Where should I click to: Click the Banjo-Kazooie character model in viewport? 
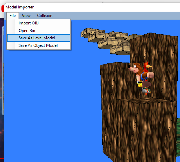141,78
